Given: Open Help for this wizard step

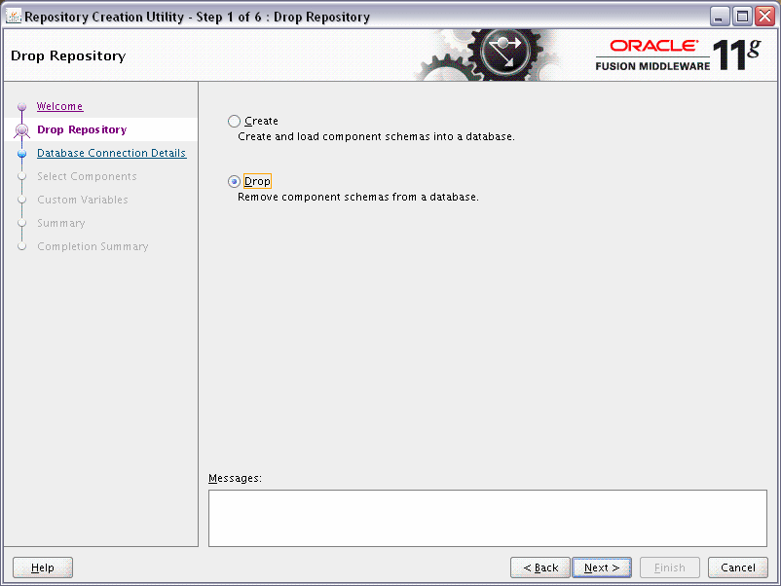Looking at the screenshot, I should tap(42, 568).
